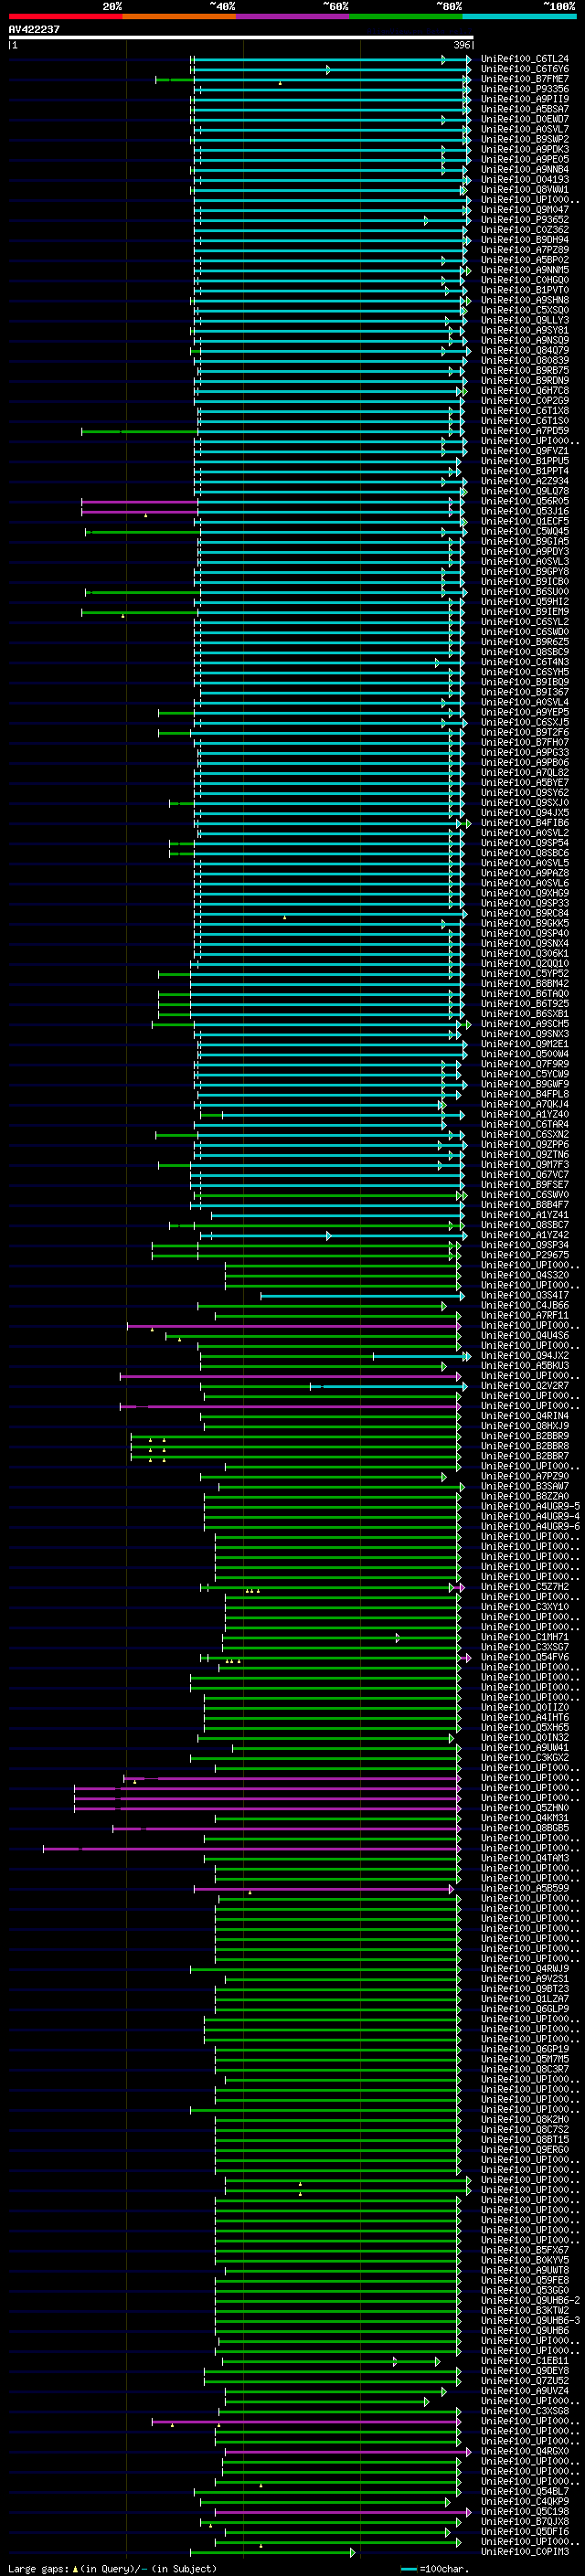The width and height of the screenshot is (585, 2576).
Task: Open the UniRef100_C6TL24 hit label
Action: (524, 59)
